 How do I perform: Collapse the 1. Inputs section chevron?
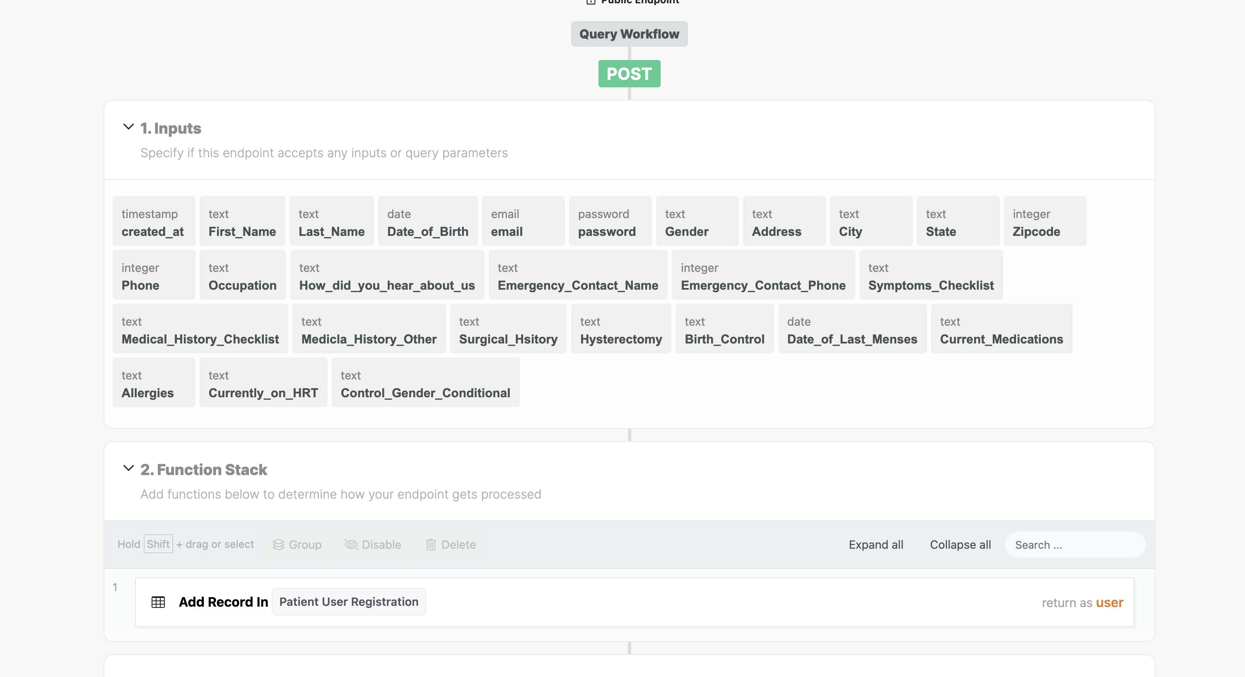coord(128,127)
